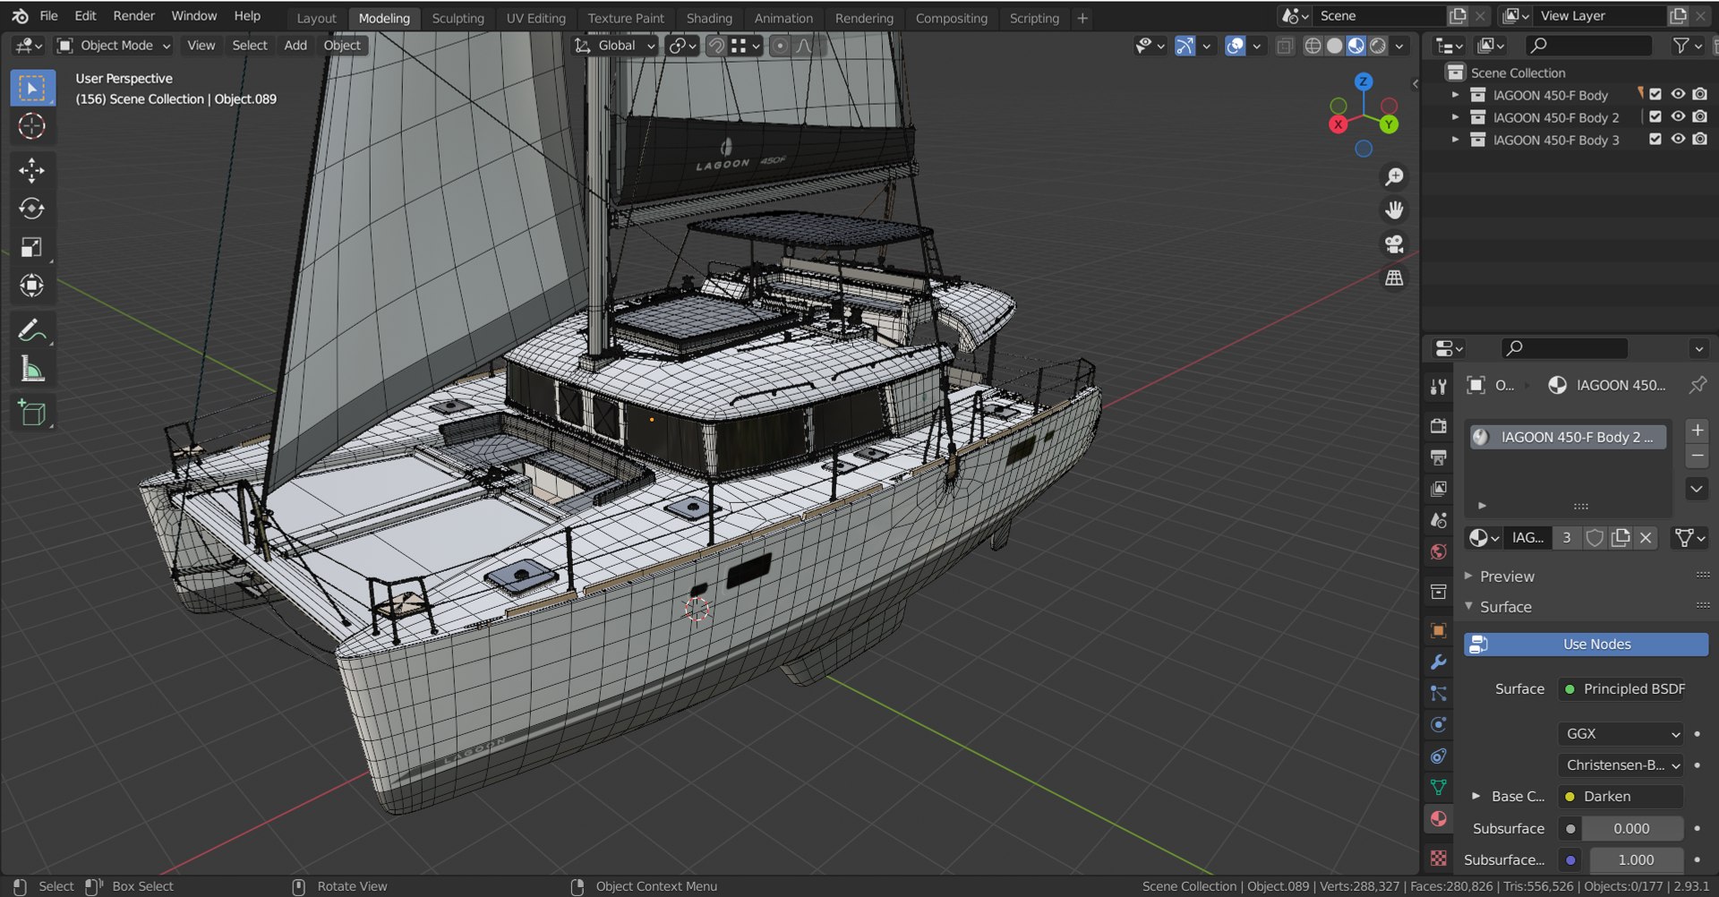Uncheck IAGOON 450-F Body 3 exclude checkbox
Viewport: 1719px width, 897px height.
pos(1655,140)
